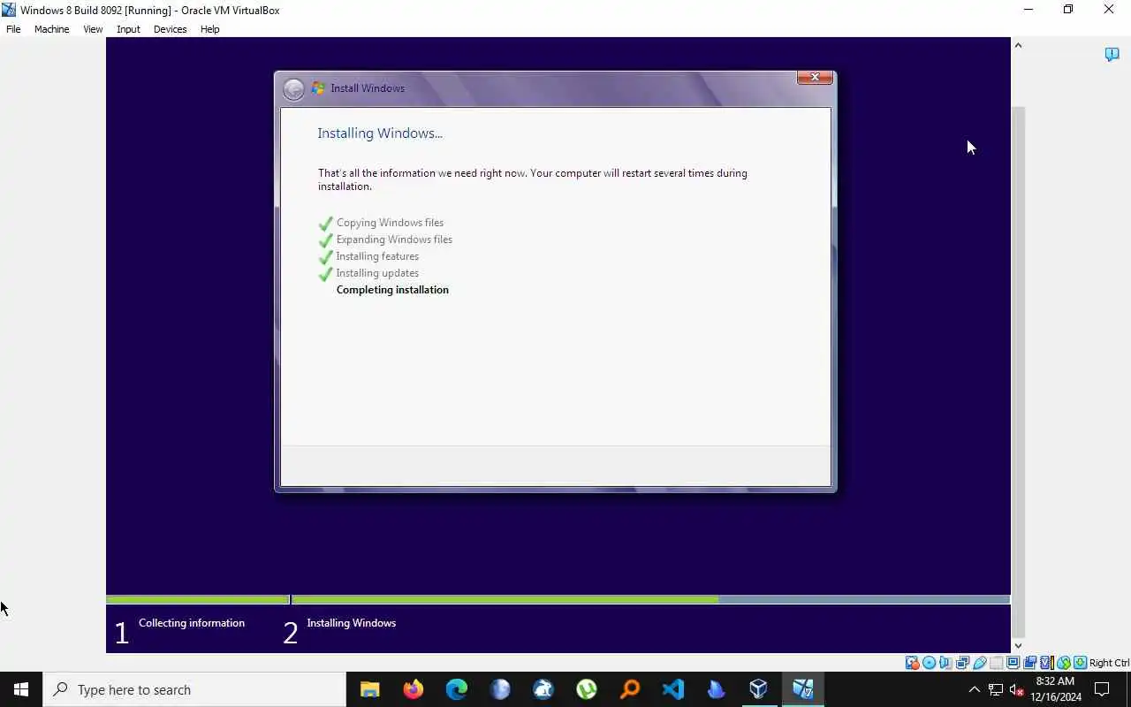Open the orange magnifier search app
Screen dimensions: 1131x707
coord(629,689)
